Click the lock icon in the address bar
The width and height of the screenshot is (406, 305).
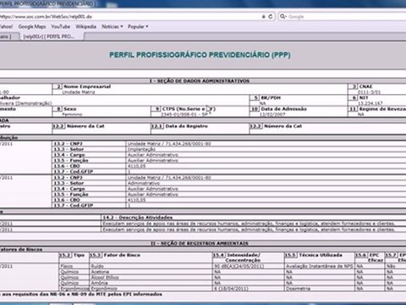263,16
